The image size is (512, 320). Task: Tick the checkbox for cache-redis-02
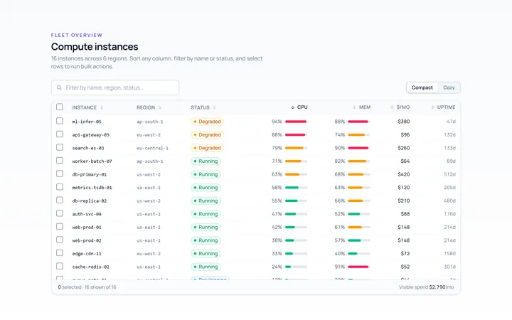tap(60, 266)
